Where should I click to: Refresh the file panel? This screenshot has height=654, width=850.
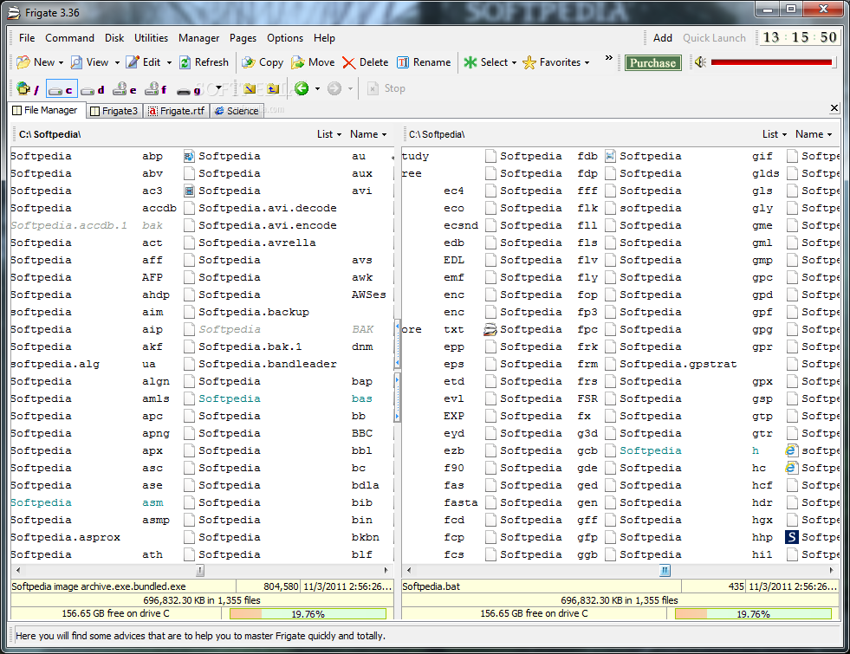coord(204,62)
